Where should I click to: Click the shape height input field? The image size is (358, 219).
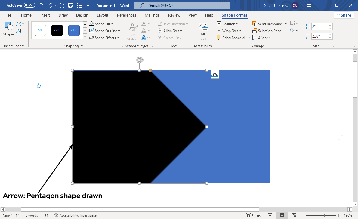point(319,26)
